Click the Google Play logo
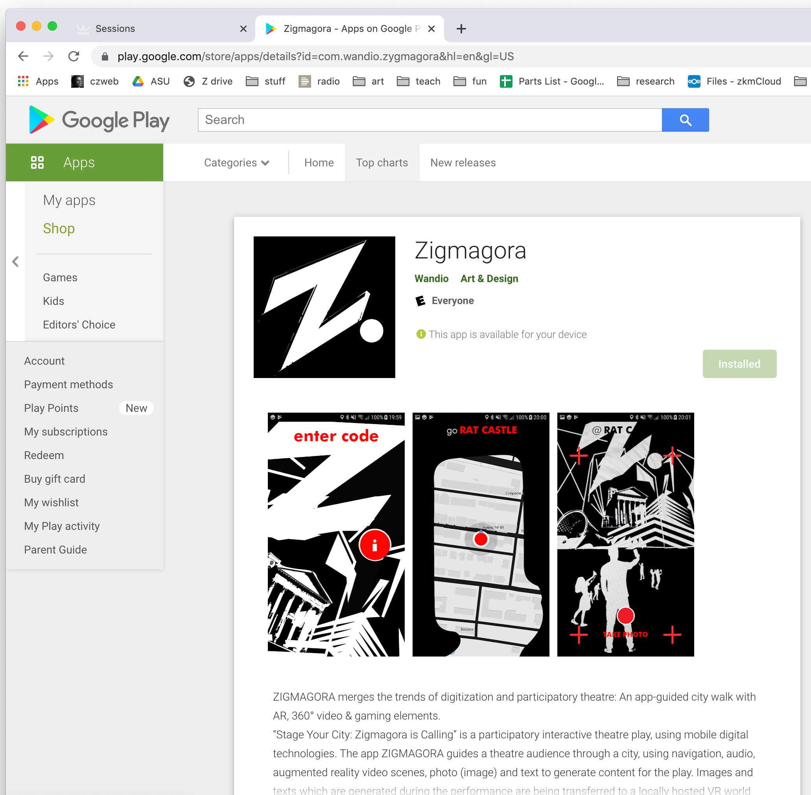Image resolution: width=811 pixels, height=795 pixels. click(99, 120)
